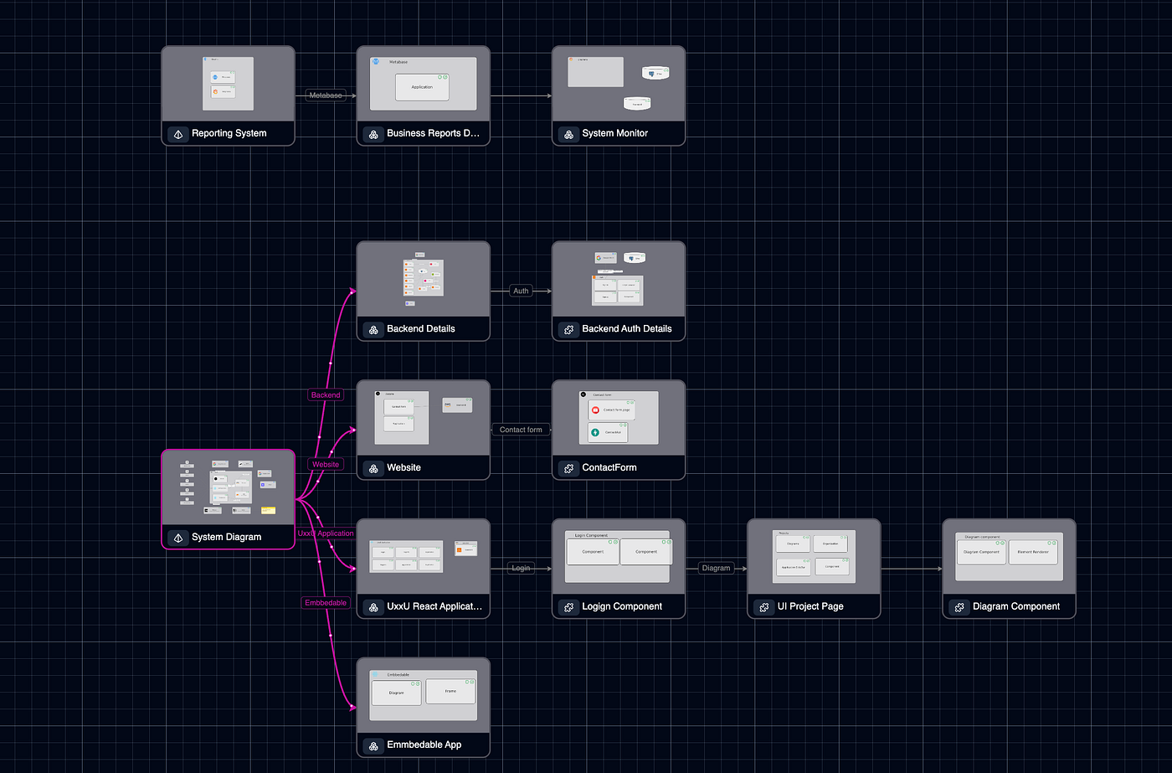Viewport: 1172px width, 773px height.
Task: Click the ContactForm puzzle icon
Action: point(569,468)
